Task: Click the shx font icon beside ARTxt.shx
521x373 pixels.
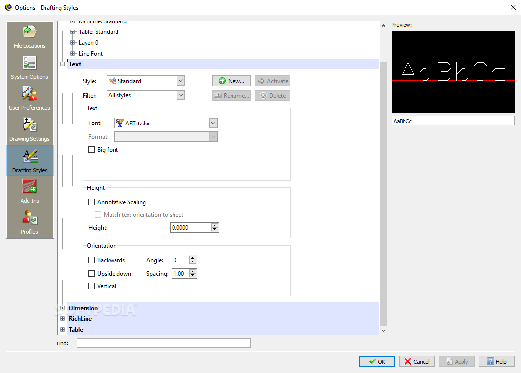Action: point(119,123)
